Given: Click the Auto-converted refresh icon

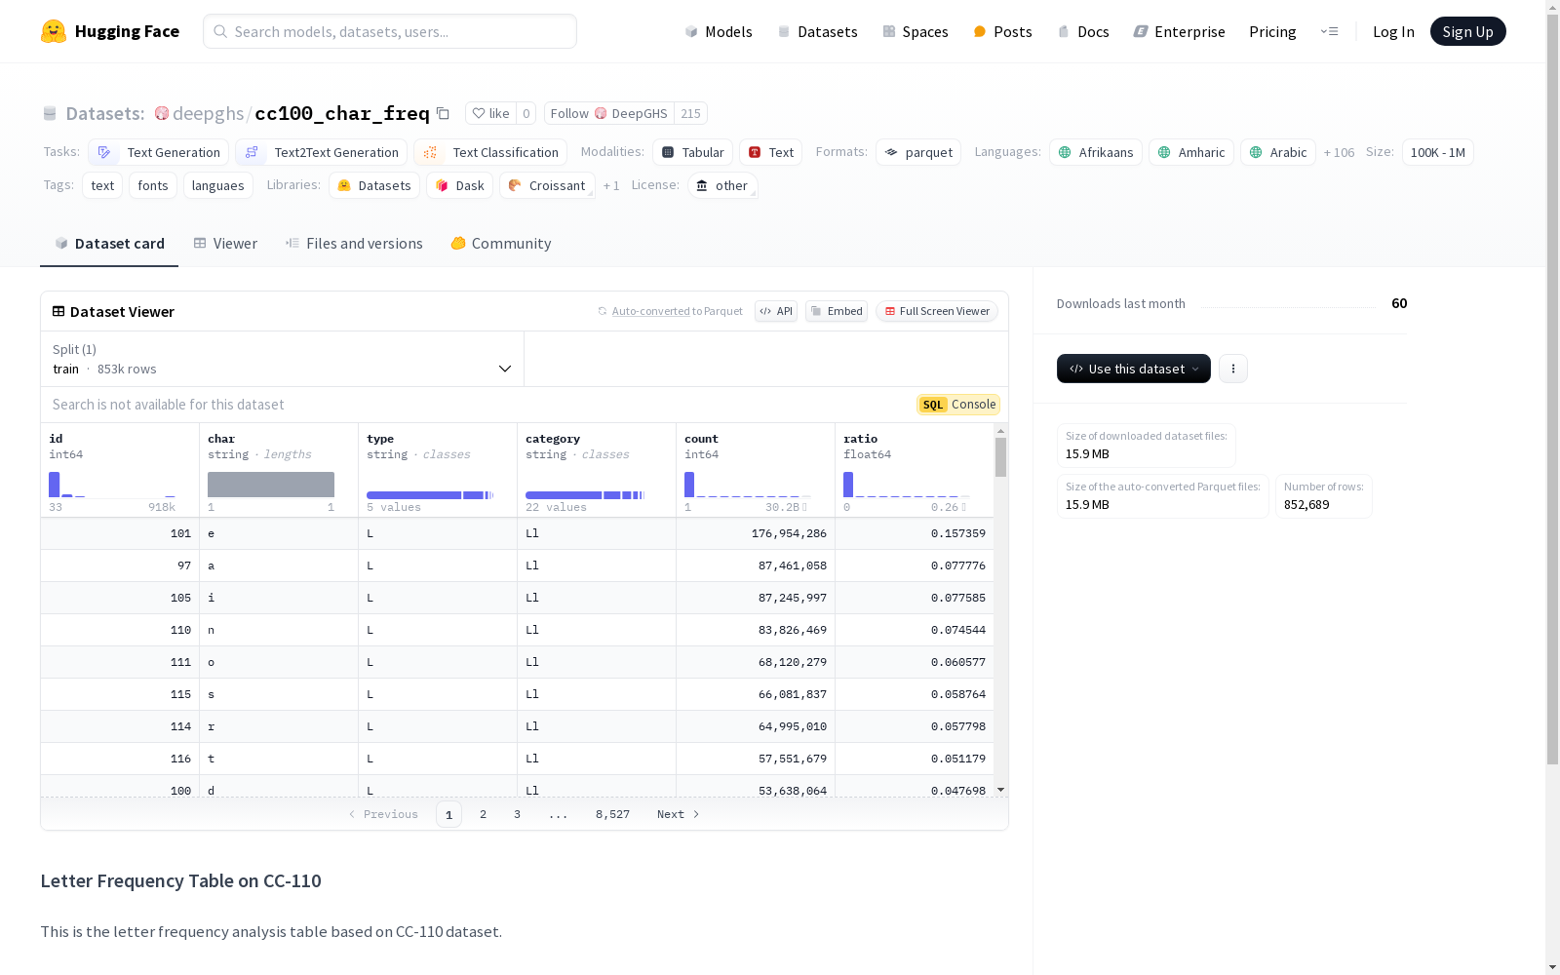Looking at the screenshot, I should [x=603, y=311].
